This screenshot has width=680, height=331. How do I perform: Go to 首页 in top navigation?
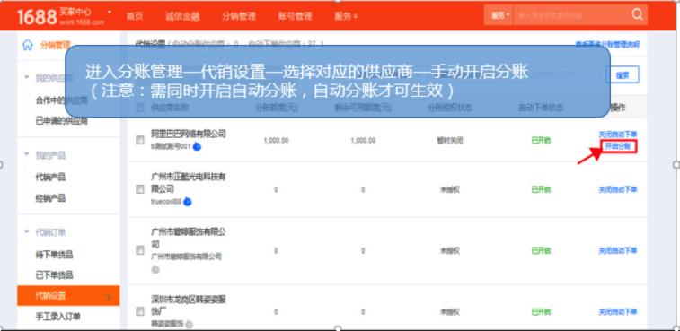coord(135,16)
